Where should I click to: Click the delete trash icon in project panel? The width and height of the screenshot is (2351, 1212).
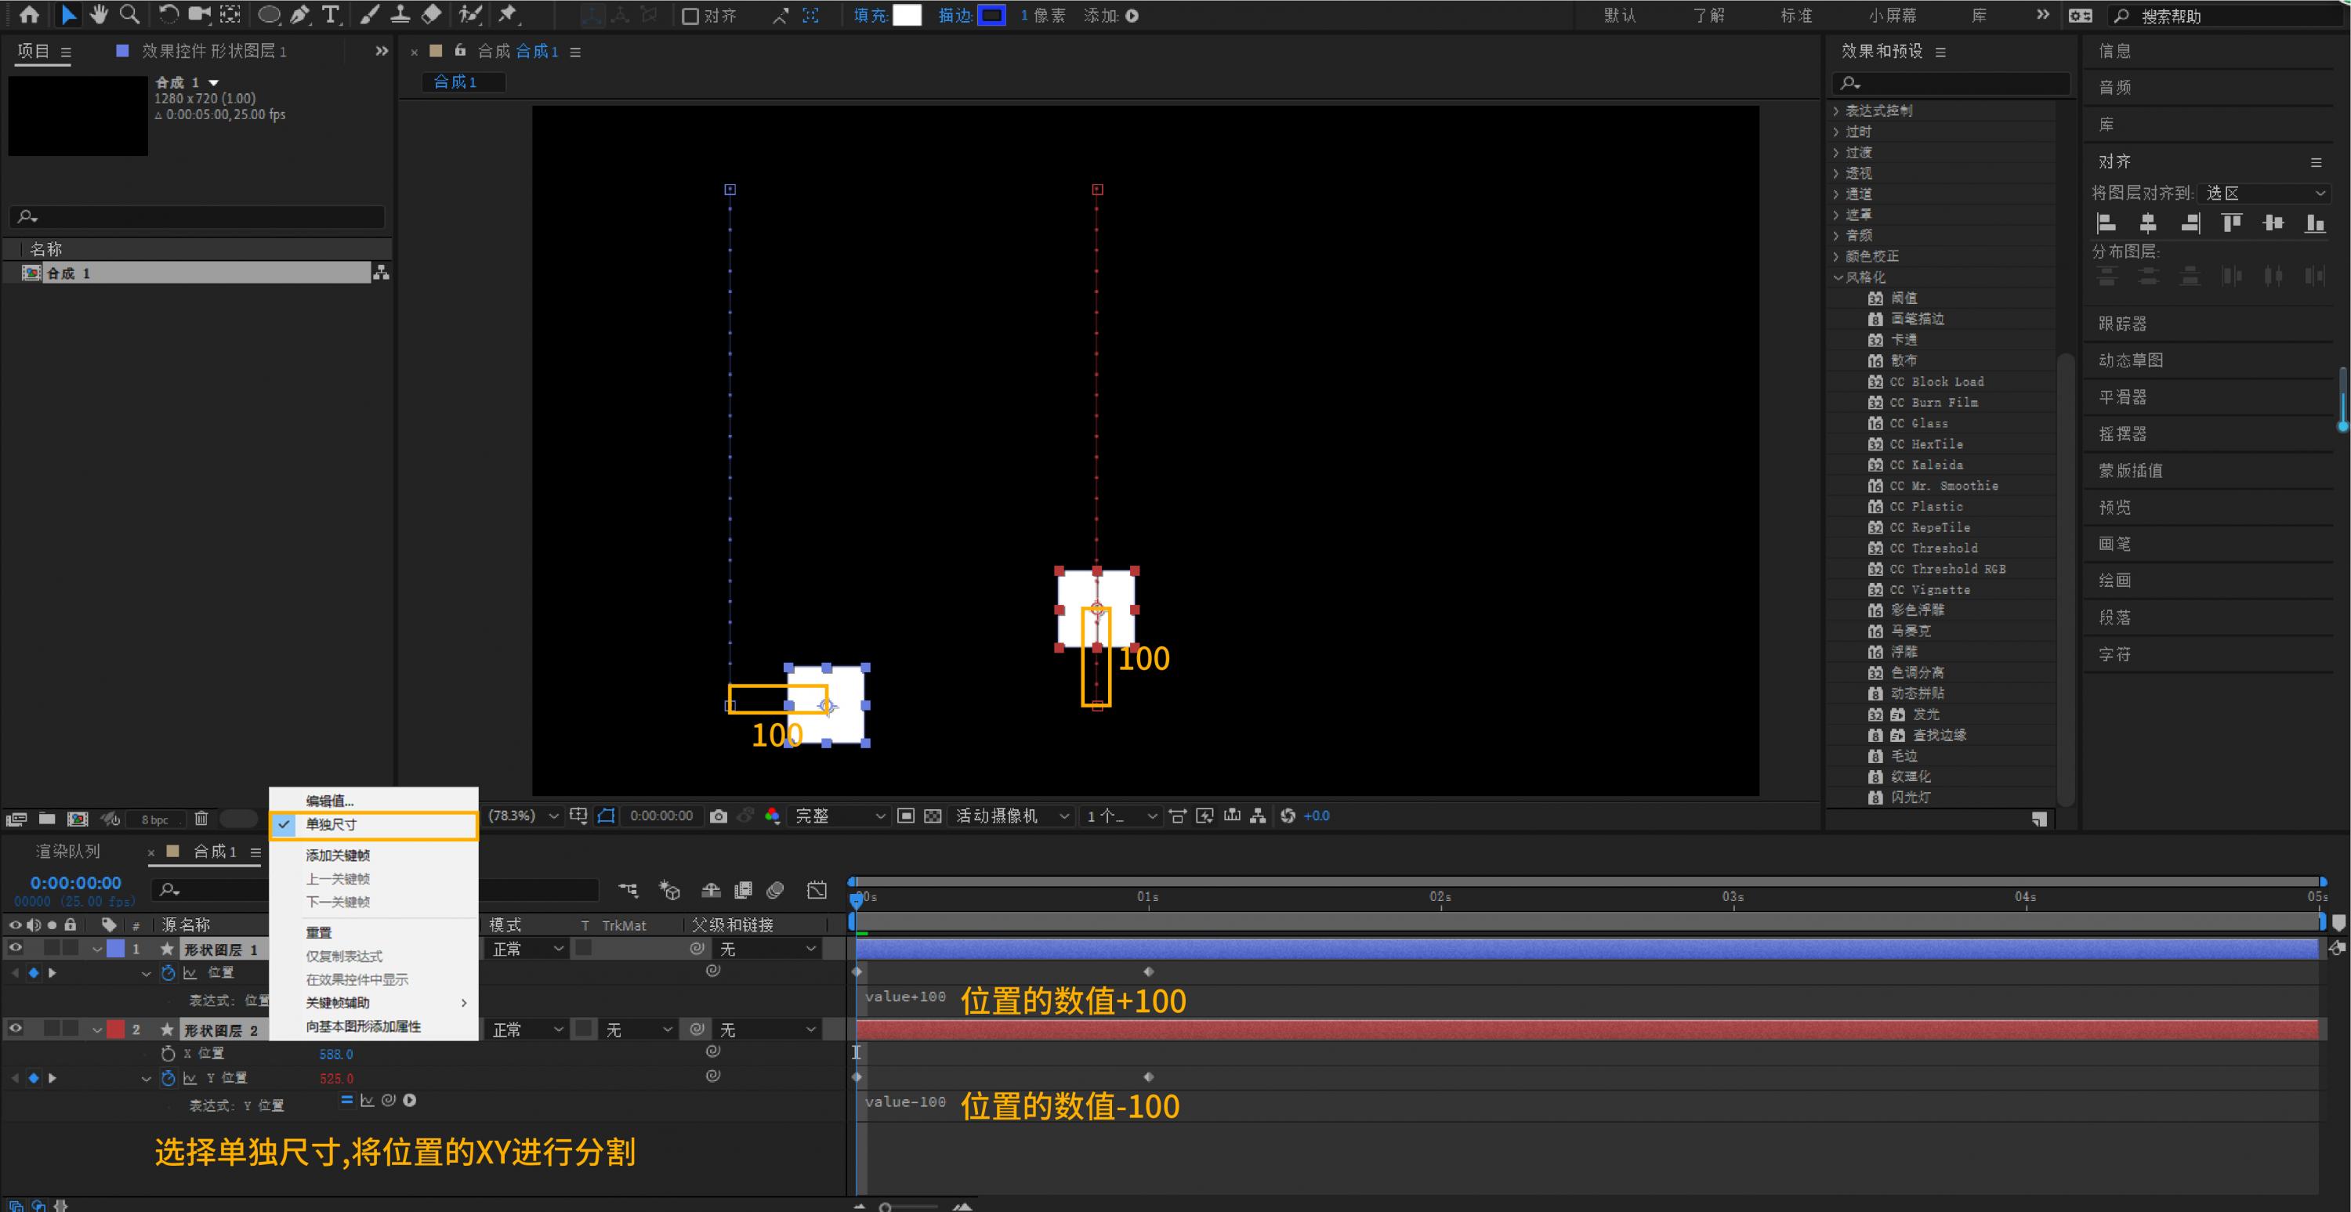201,819
